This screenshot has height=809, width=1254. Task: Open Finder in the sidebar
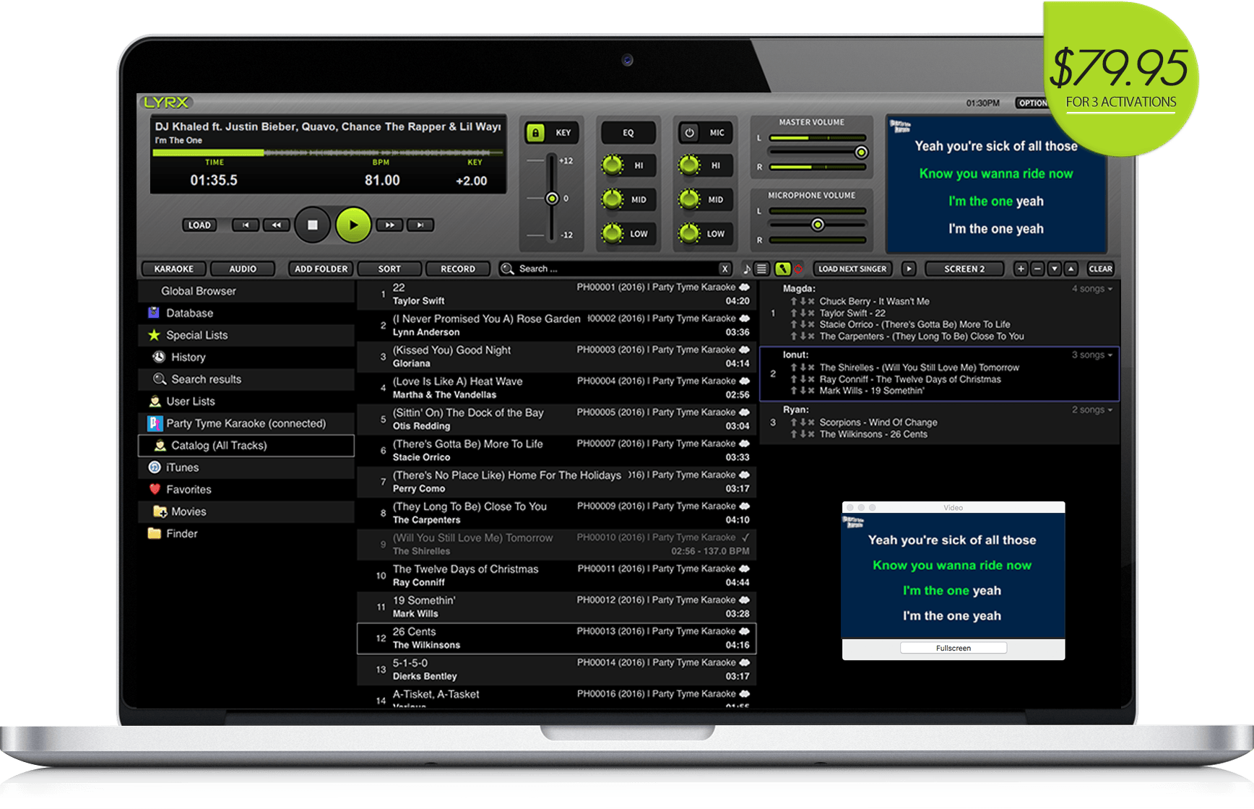(x=246, y=533)
